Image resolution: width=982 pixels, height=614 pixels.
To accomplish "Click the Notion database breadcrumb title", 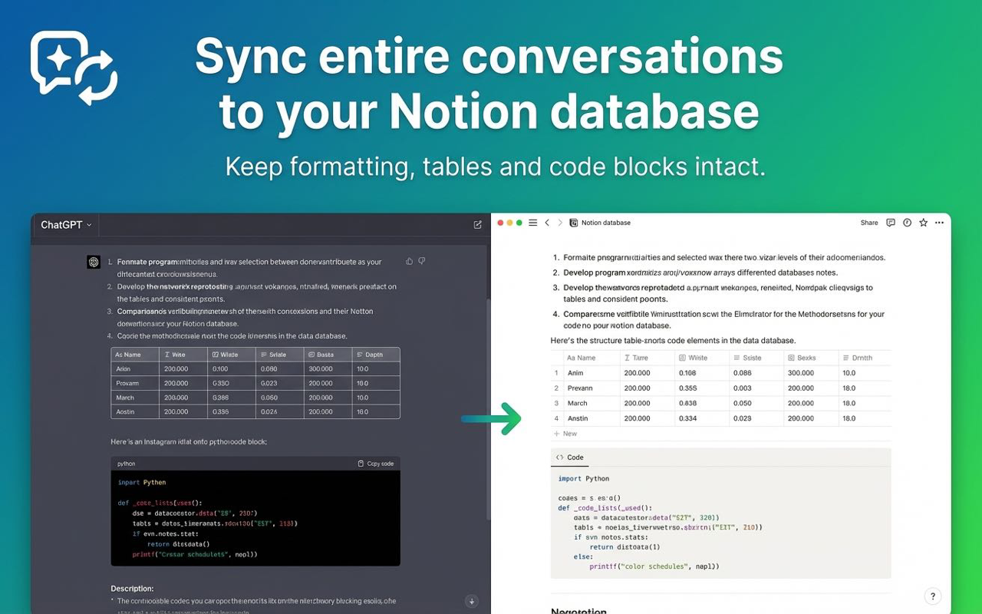I will 606,223.
